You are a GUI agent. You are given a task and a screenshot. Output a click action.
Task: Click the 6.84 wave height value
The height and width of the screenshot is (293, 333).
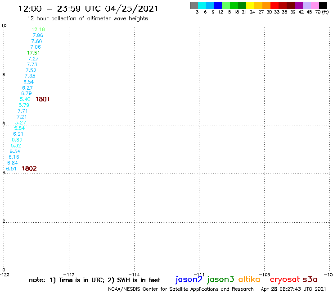(x=13, y=163)
